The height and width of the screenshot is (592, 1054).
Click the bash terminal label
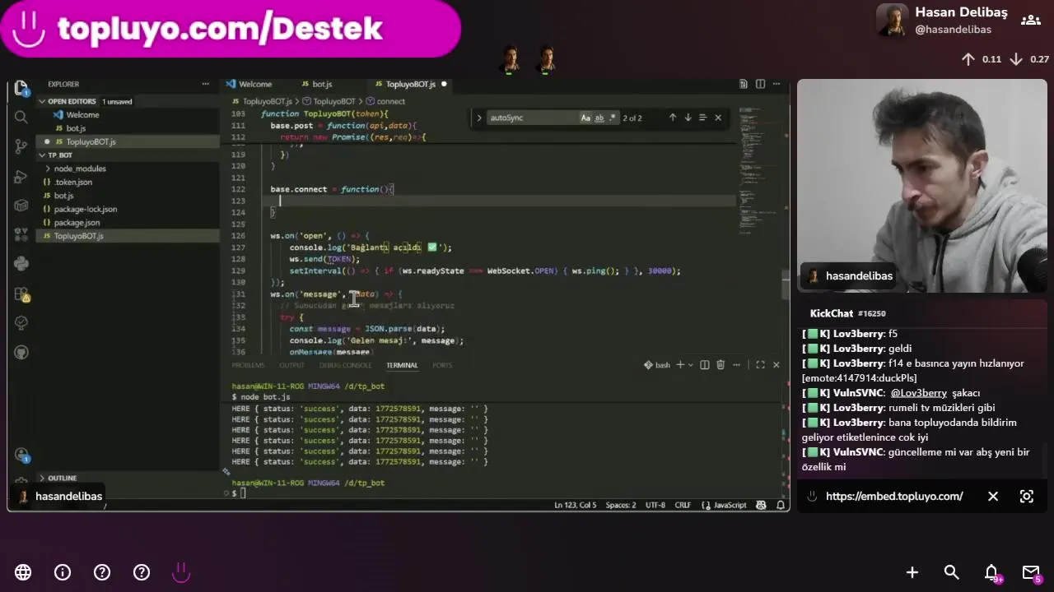(657, 365)
